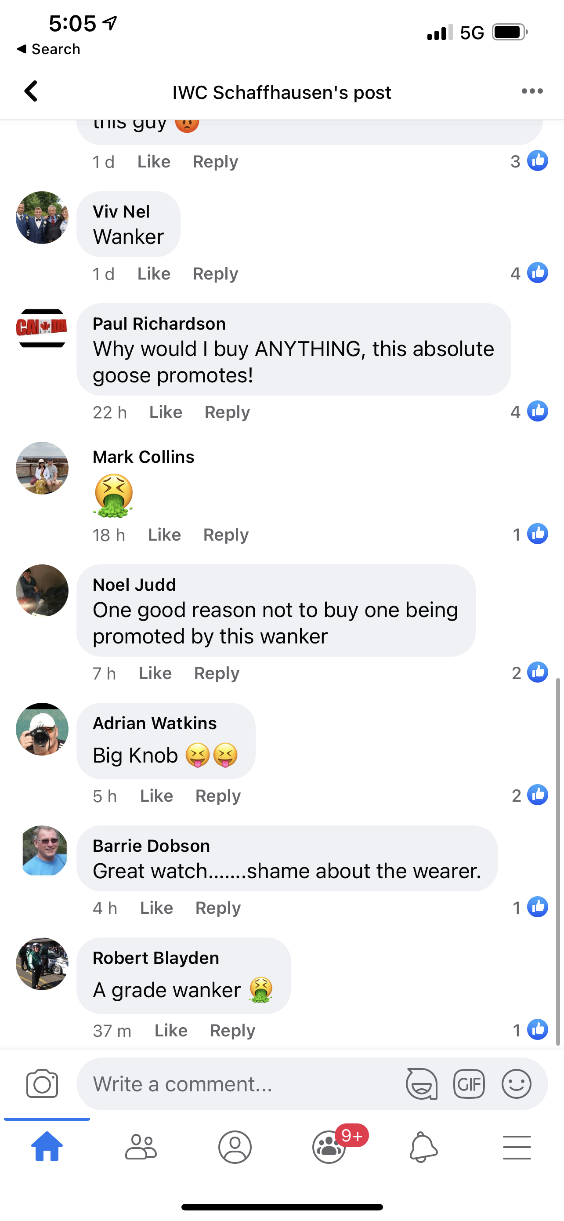Open the GIF picker in comment box
564x1221 pixels.
coord(469,1083)
